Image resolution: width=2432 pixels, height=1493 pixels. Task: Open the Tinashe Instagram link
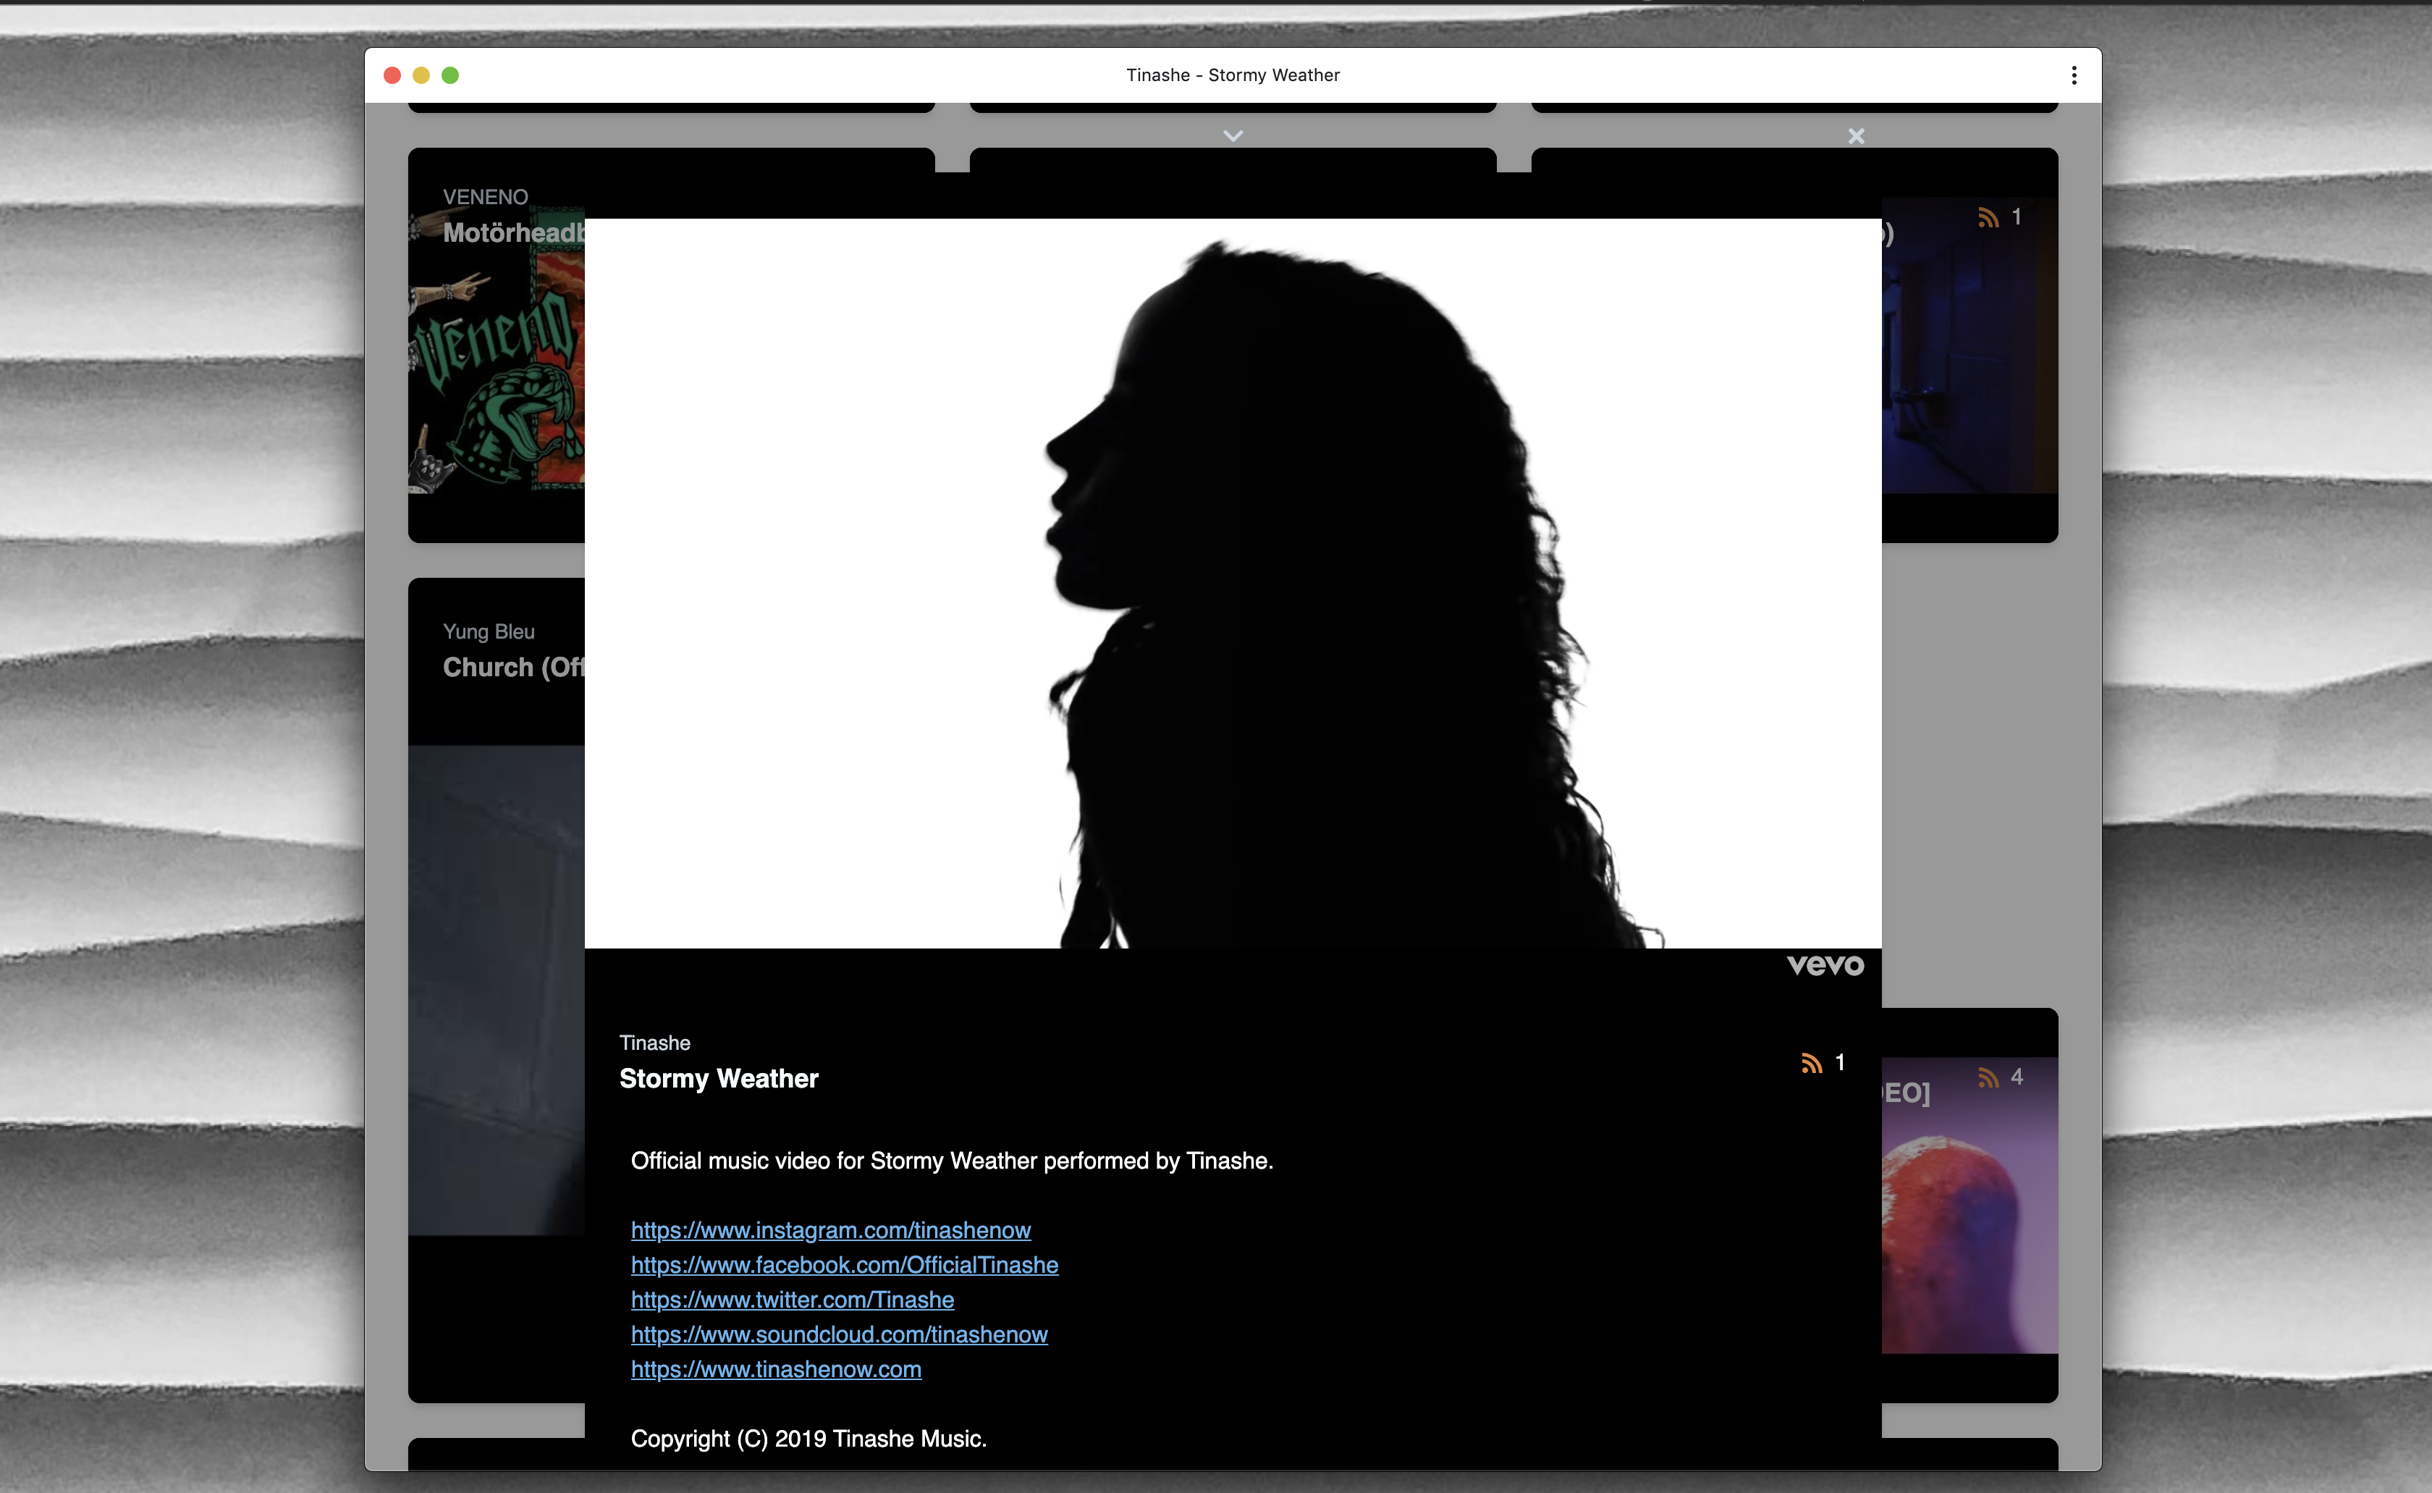pyautogui.click(x=831, y=1230)
